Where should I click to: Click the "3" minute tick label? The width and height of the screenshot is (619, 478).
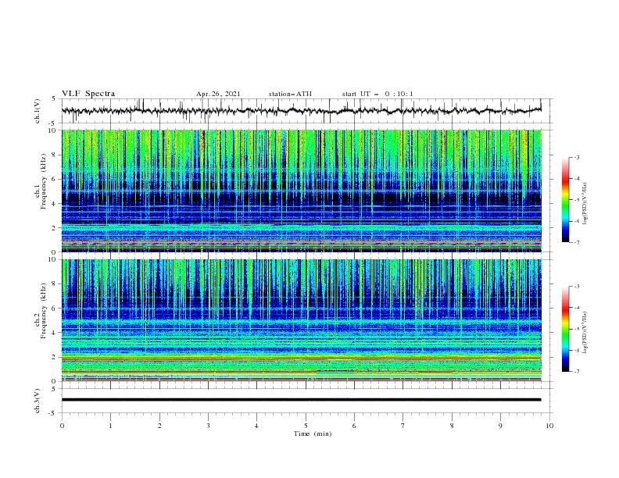click(x=208, y=426)
